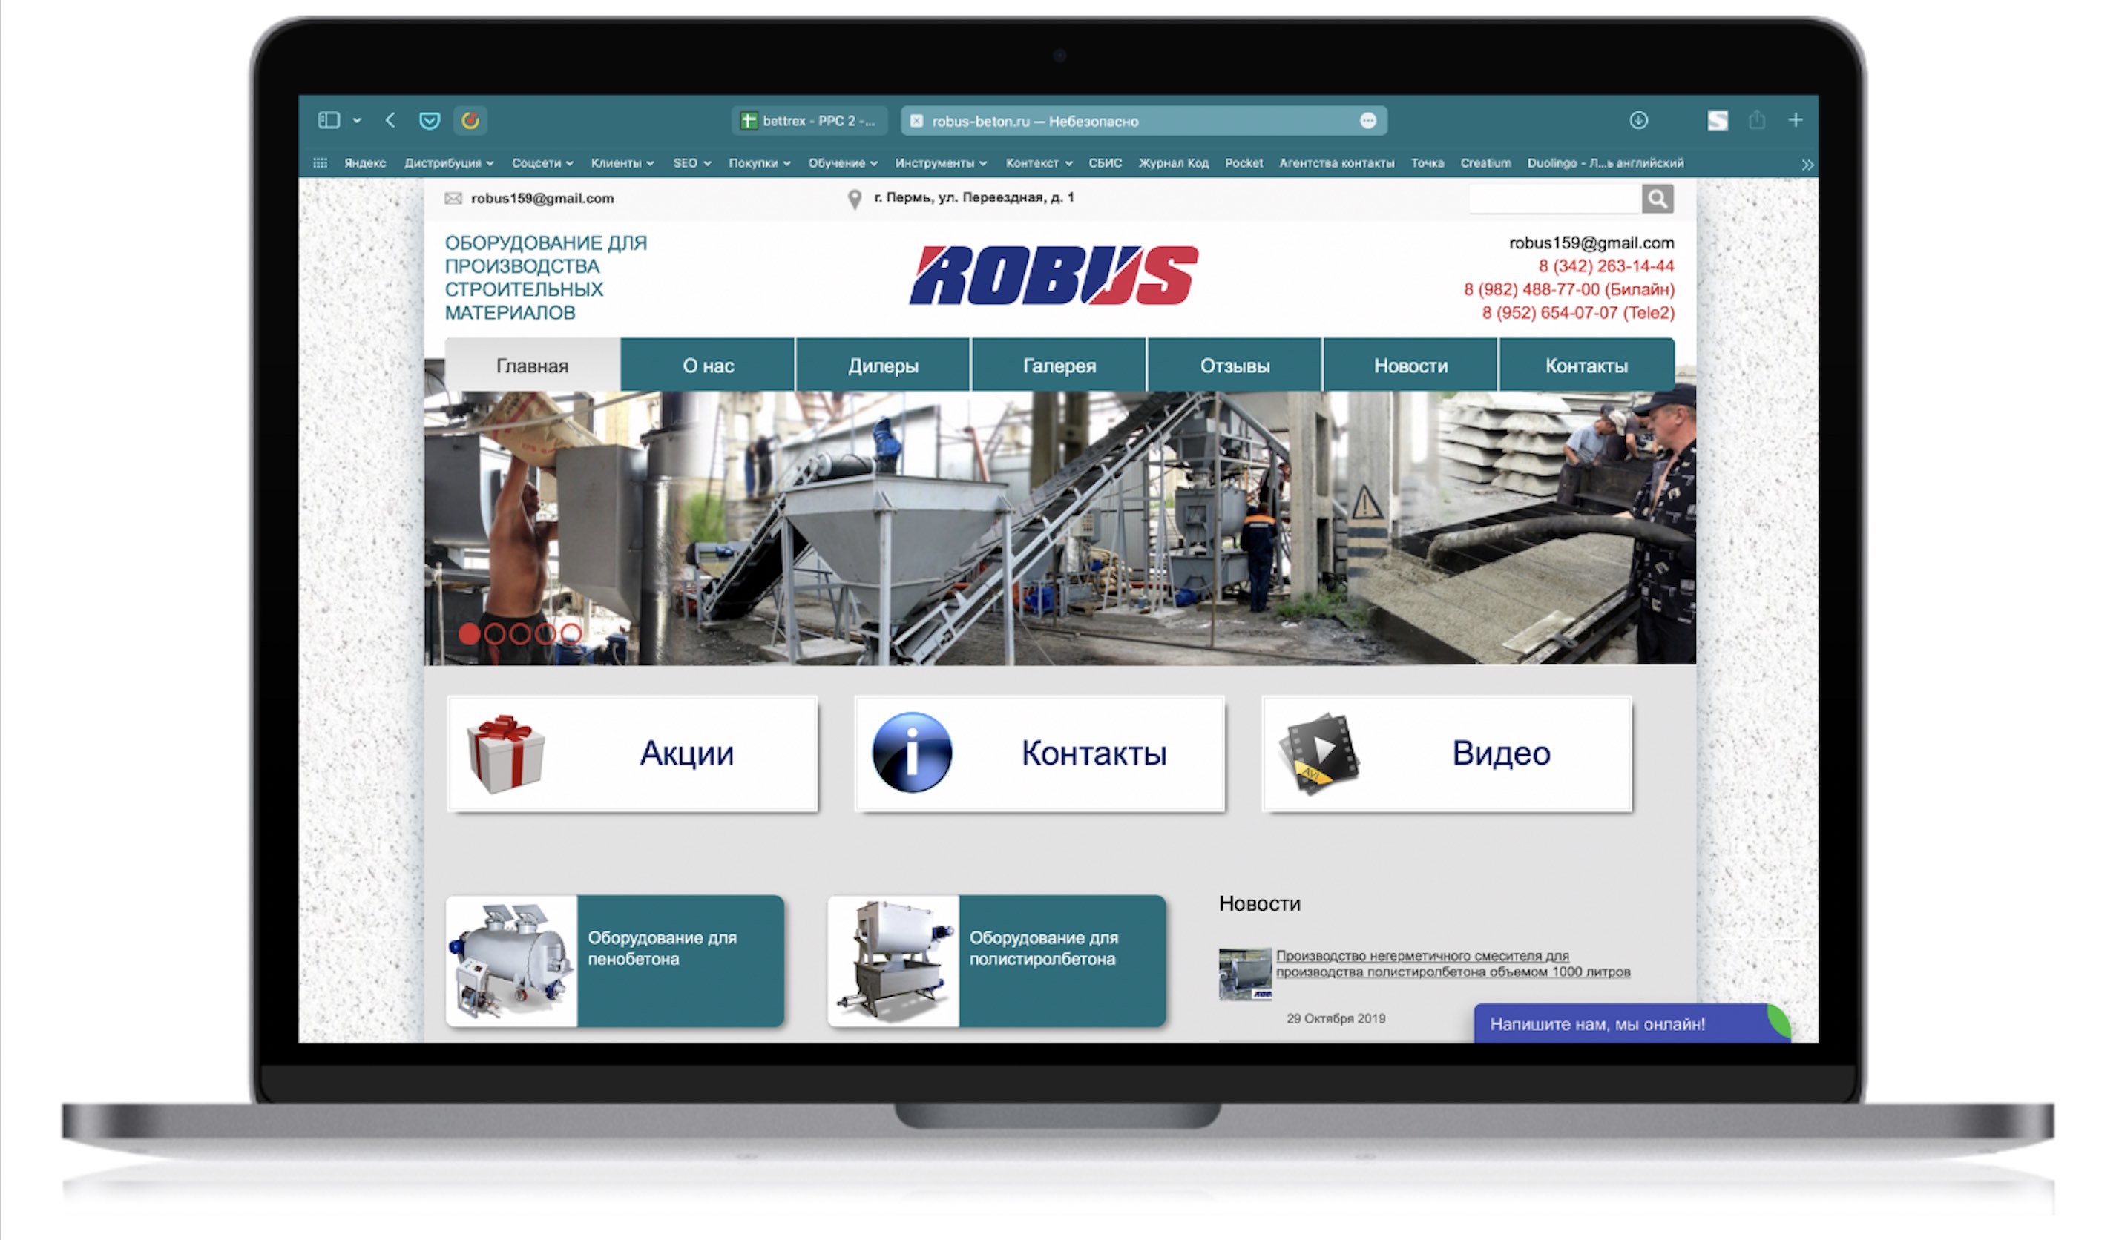The width and height of the screenshot is (2119, 1240).
Task: Expand the Дистрибуция bookmarks folder
Action: [x=448, y=163]
